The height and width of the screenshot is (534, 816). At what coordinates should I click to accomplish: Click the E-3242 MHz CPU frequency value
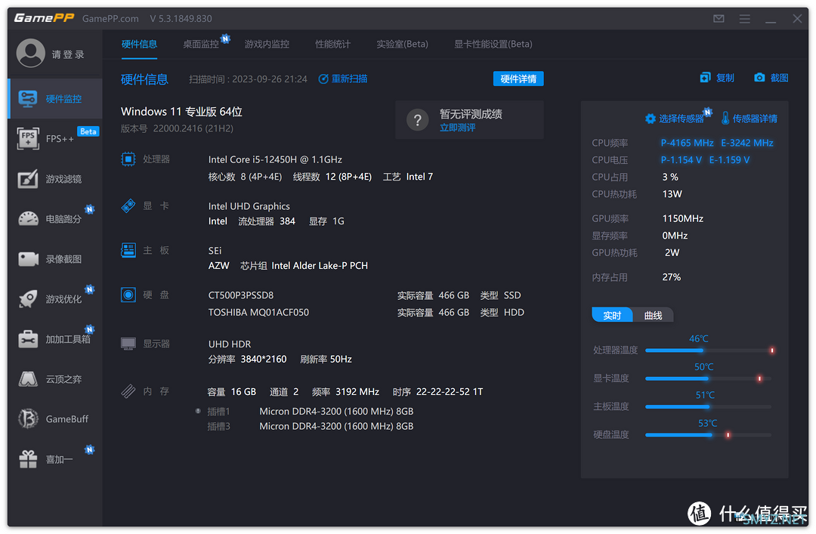click(746, 143)
